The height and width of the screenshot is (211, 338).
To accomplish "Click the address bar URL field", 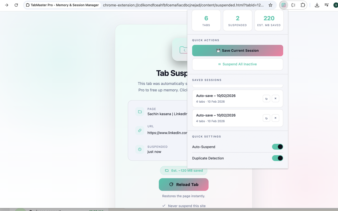I will pyautogui.click(x=183, y=5).
